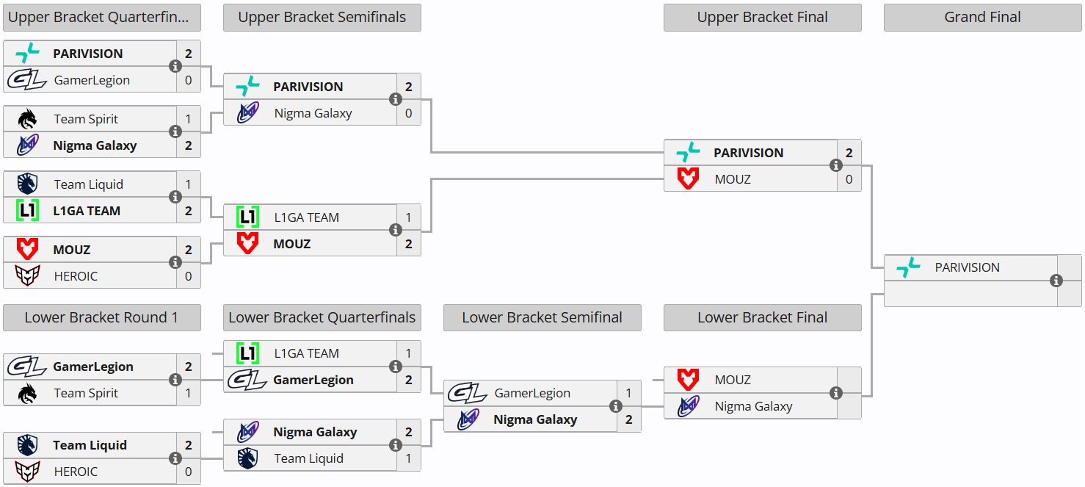This screenshot has width=1085, height=487.
Task: Open GamerLegion link in Lower Bracket Semifinal
Action: (532, 393)
